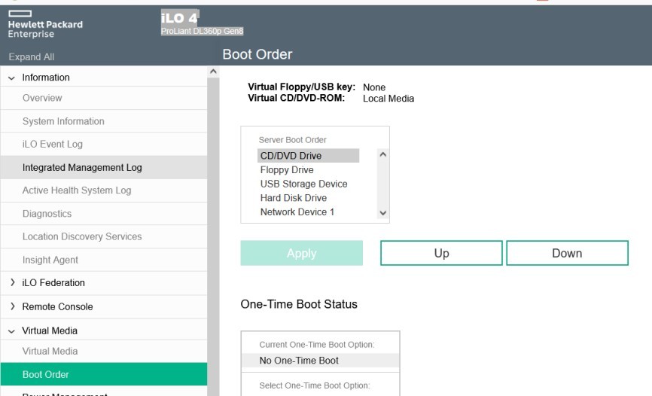Open the Overview page
652x396 pixels.
[x=42, y=98]
